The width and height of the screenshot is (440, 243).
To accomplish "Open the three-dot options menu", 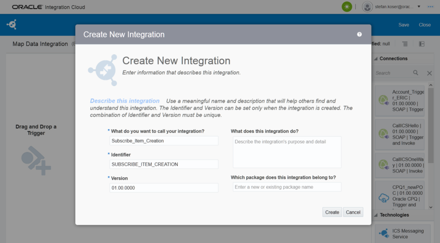I will pos(430,7).
